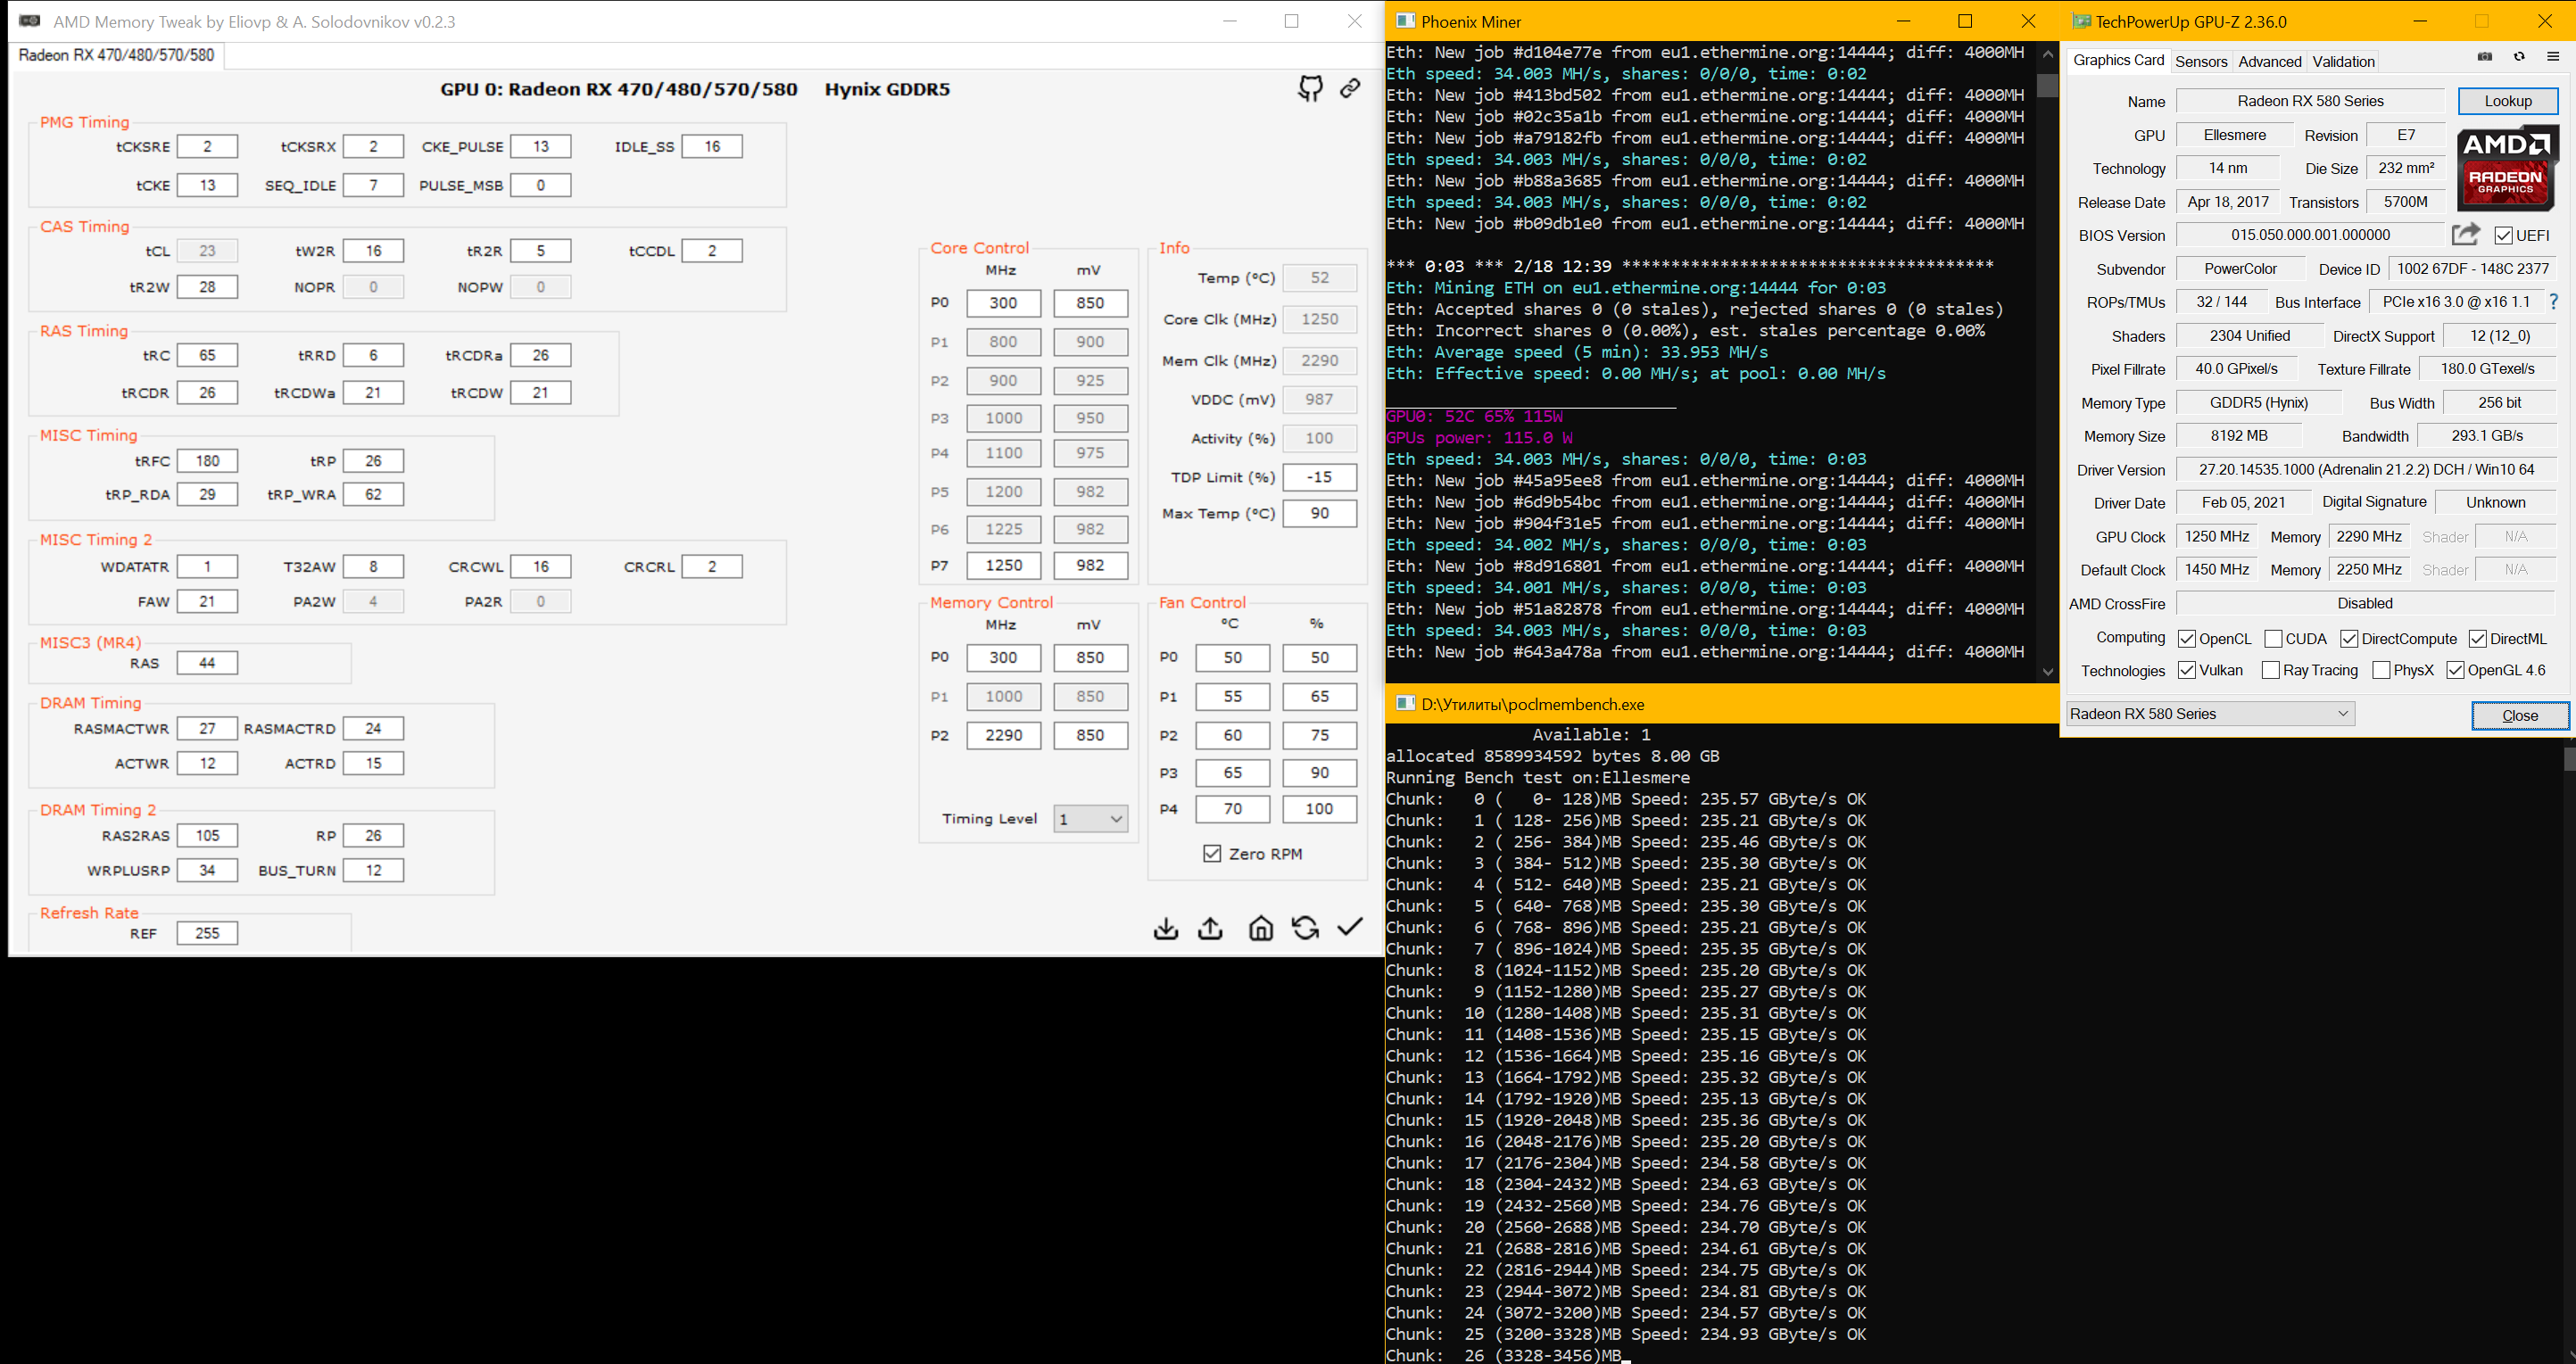Image resolution: width=2576 pixels, height=1364 pixels.
Task: Click the chain link icon
Action: pyautogui.click(x=1350, y=89)
